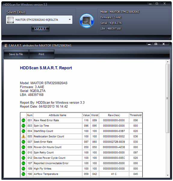Viewport: 173px width, 181px height.
Task: Click green status icon for Device Power Cycle Count
Action: [23, 158]
